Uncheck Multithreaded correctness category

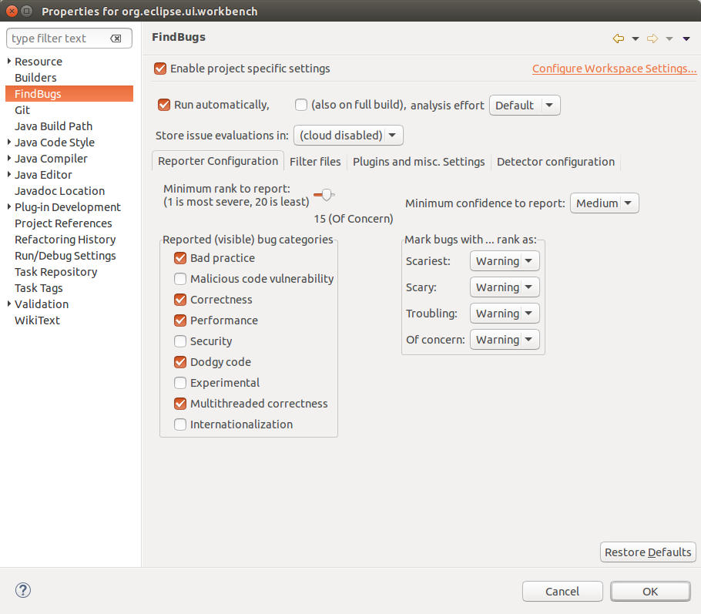pyautogui.click(x=180, y=404)
